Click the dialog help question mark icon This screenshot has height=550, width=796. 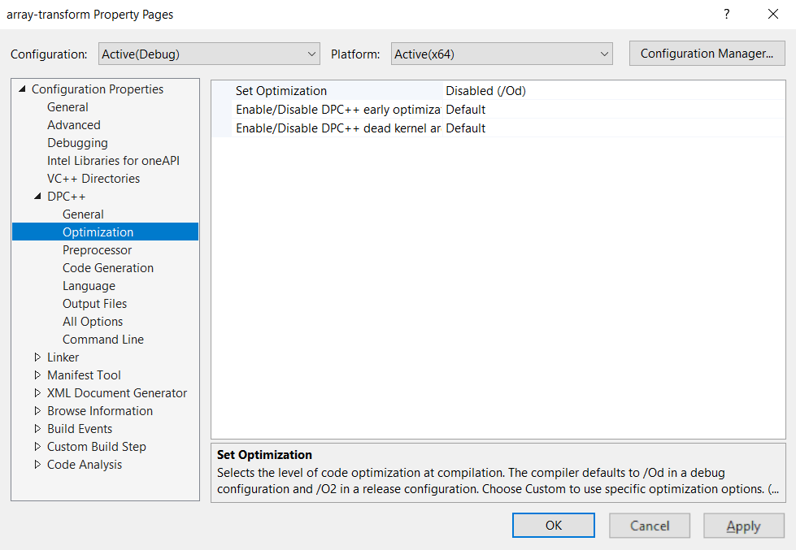click(x=726, y=14)
